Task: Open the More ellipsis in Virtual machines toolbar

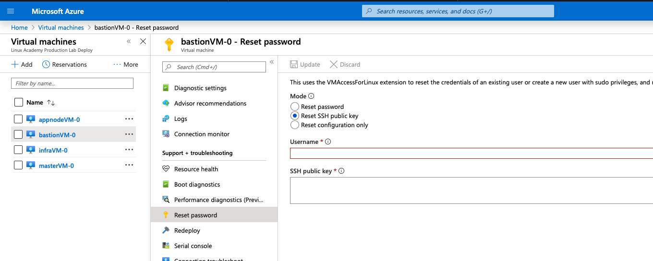Action: (117, 64)
